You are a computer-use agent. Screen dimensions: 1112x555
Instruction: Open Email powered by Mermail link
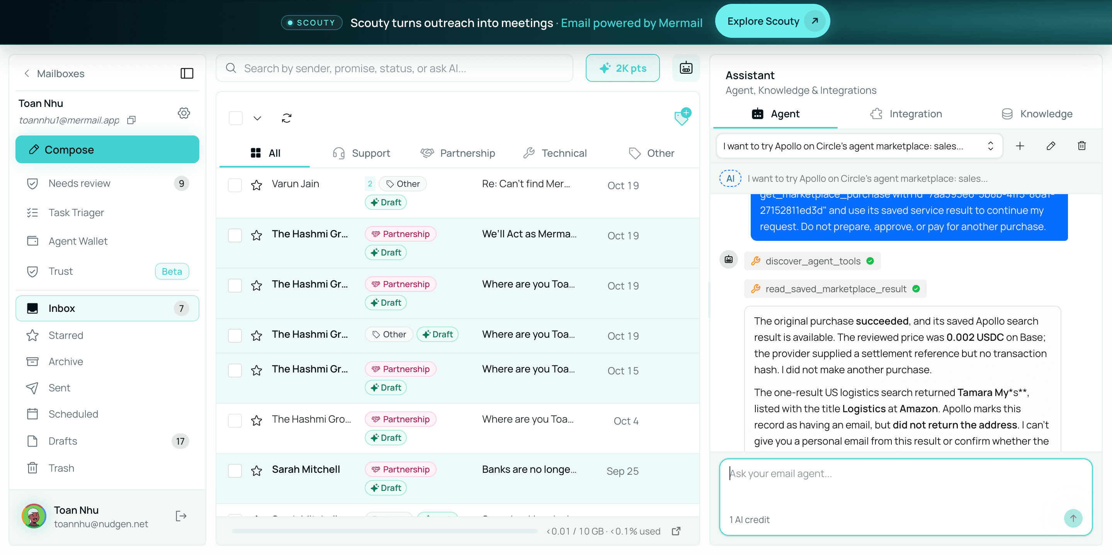[632, 23]
